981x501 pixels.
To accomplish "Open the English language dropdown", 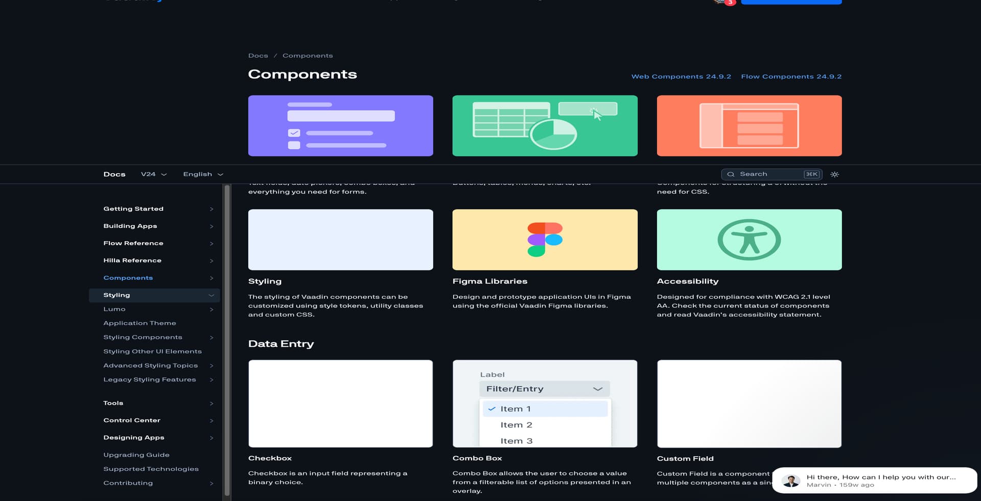I will pyautogui.click(x=203, y=174).
